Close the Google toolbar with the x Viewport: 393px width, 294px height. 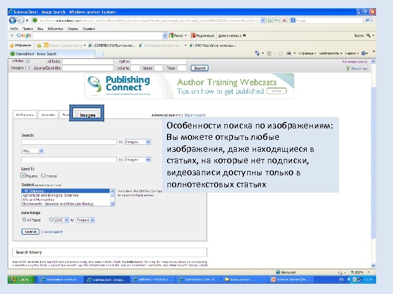tap(12, 35)
